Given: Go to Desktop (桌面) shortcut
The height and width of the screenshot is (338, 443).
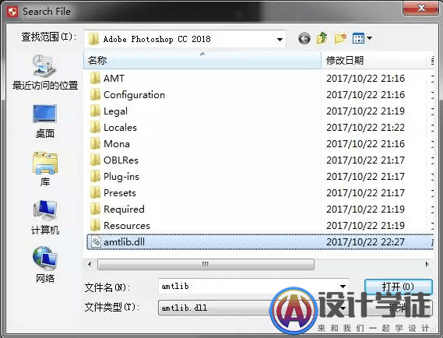Looking at the screenshot, I should click(x=45, y=121).
